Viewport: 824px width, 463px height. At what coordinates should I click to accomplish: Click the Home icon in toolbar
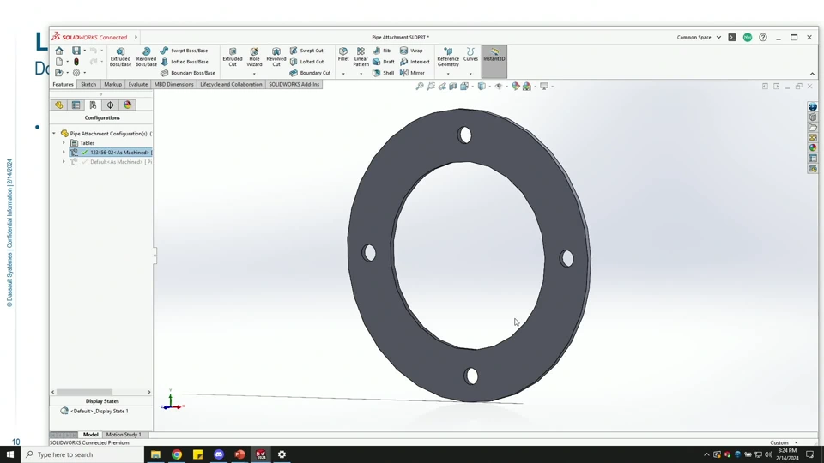59,51
